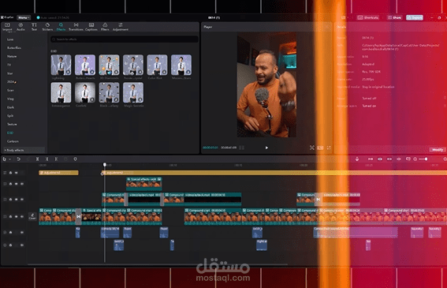Select the D3D effects category

[x=10, y=133]
